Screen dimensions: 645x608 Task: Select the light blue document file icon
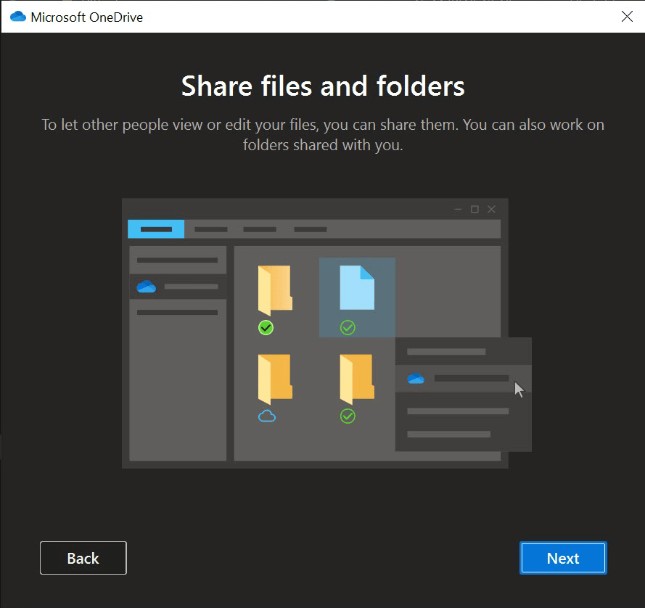pos(357,287)
